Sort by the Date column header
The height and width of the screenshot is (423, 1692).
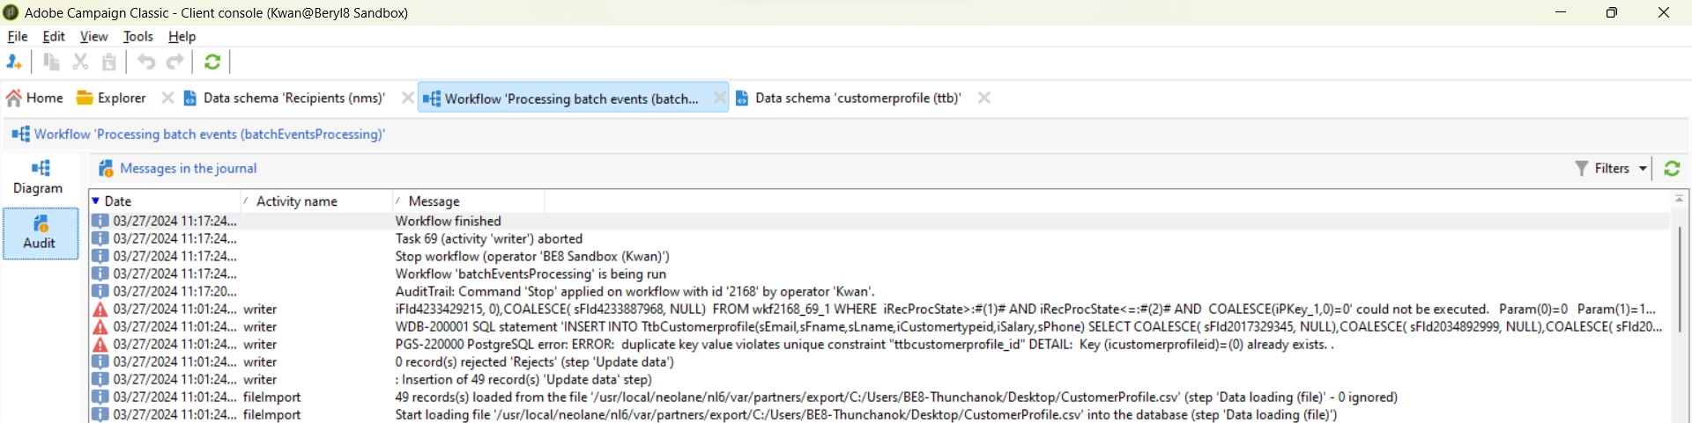click(165, 201)
